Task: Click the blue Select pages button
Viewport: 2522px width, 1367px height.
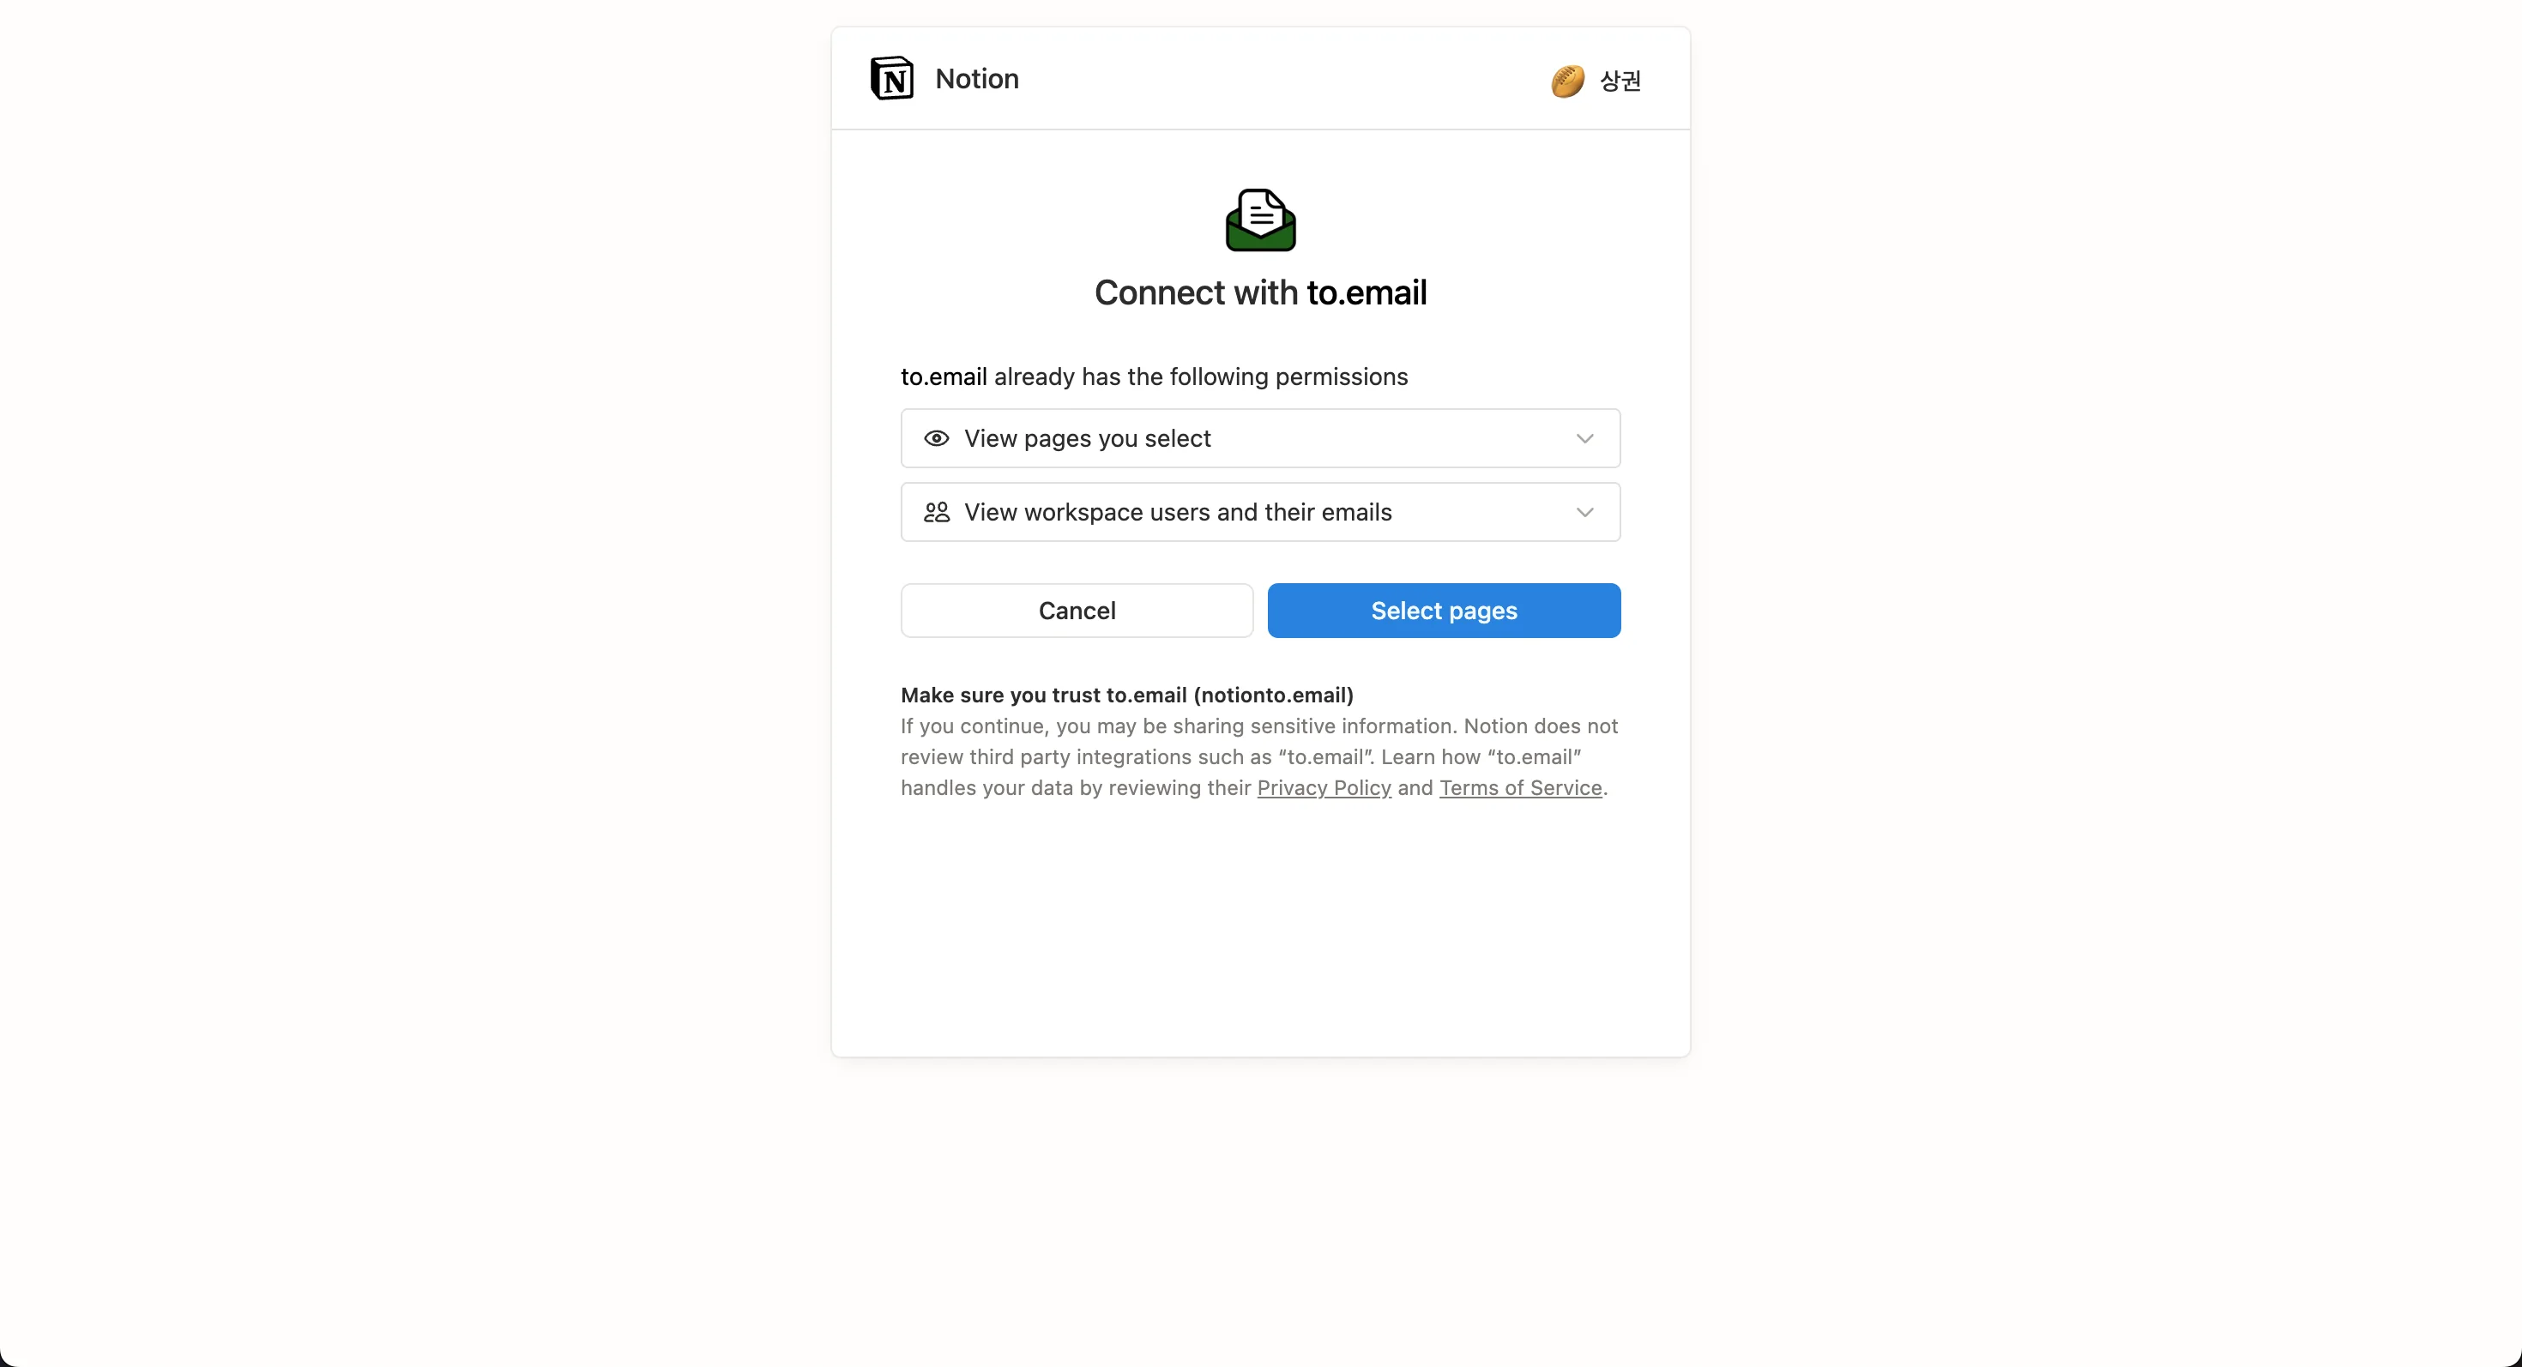Action: click(1444, 610)
